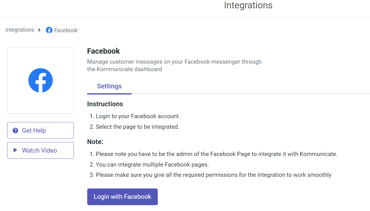370x211 pixels.
Task: Select the Facebook logo card on the left
Action: [x=41, y=80]
